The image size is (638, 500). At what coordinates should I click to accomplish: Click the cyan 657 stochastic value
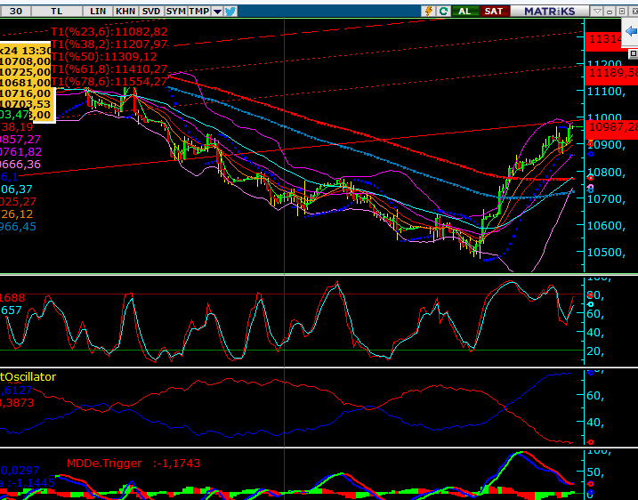11,310
